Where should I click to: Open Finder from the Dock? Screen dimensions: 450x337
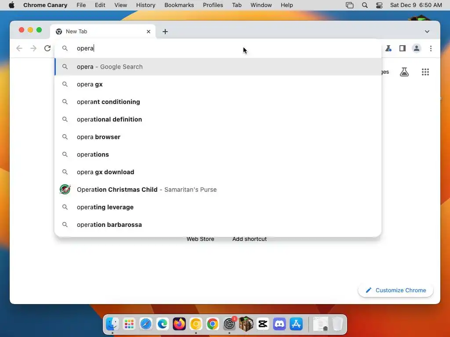pyautogui.click(x=112, y=324)
